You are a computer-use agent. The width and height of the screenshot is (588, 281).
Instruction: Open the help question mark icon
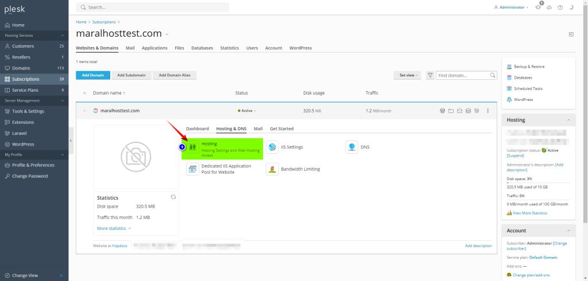pos(560,7)
